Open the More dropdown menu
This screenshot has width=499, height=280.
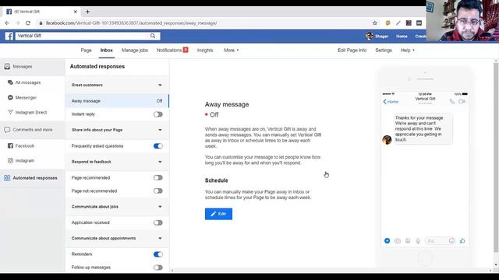231,50
